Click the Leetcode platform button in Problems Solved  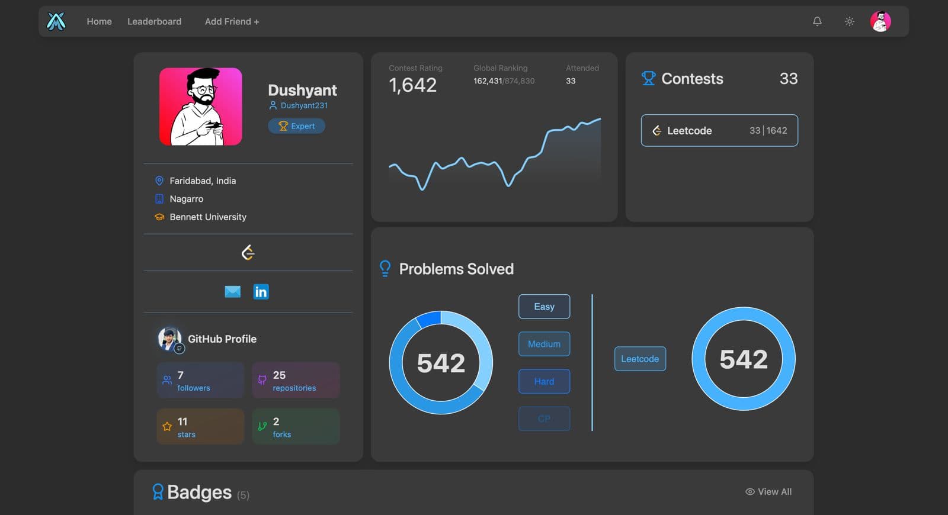[640, 359]
